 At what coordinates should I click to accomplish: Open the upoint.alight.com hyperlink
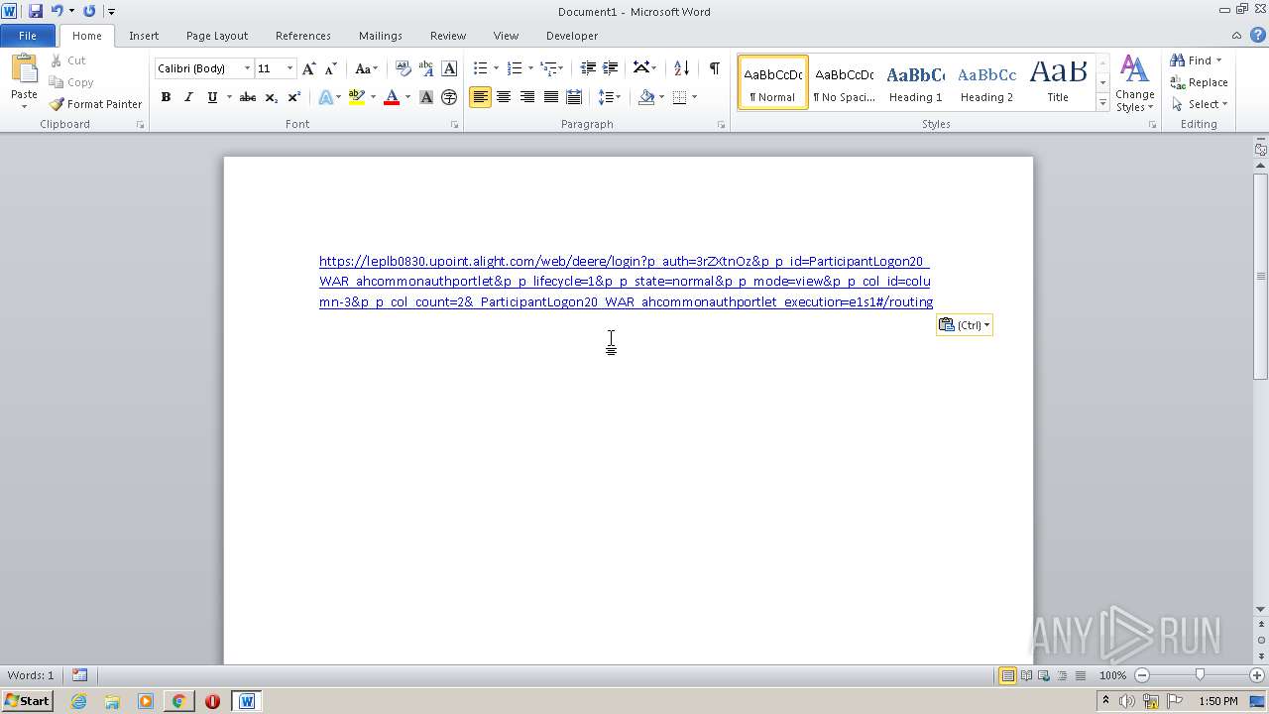[626, 282]
